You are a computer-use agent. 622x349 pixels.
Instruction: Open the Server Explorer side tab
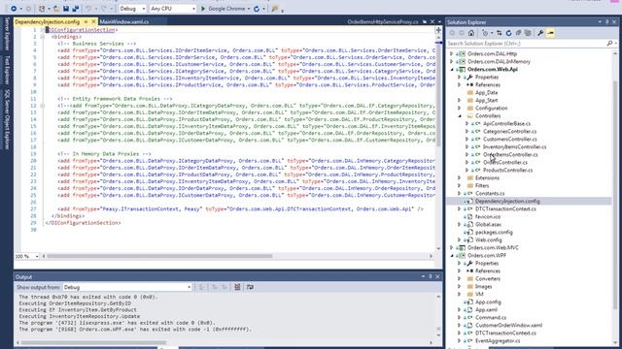7,34
